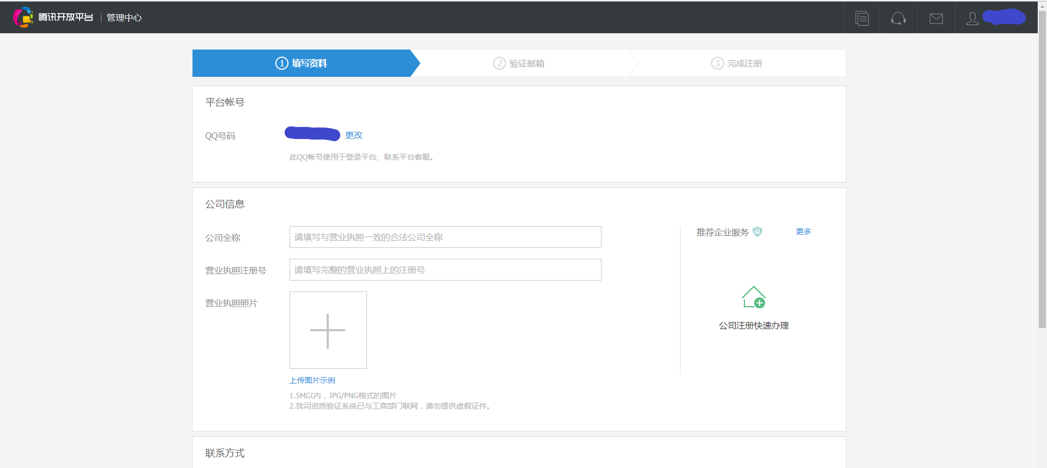Focus the 公司全称 input field
The width and height of the screenshot is (1047, 468).
pos(445,237)
